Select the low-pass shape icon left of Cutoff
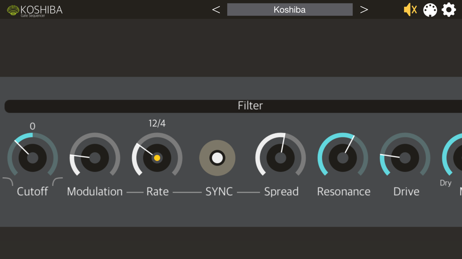 [8, 181]
